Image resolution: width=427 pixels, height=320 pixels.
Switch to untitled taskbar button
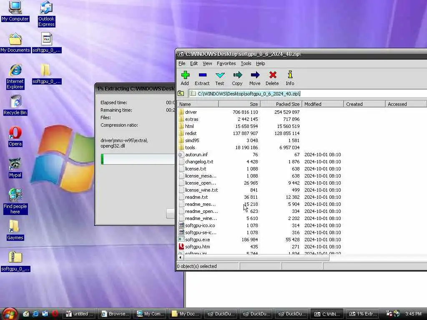tap(79, 314)
